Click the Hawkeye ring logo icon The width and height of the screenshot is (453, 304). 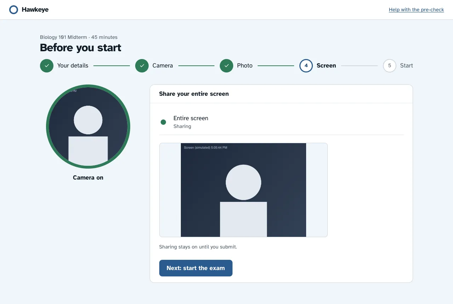click(13, 10)
